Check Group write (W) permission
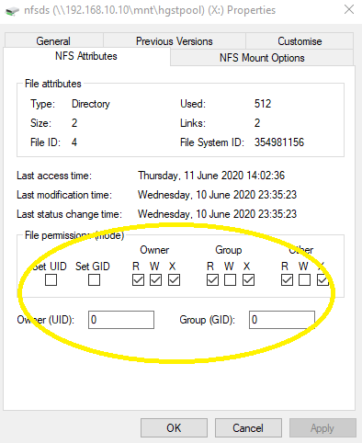362x443 pixels. click(x=230, y=279)
